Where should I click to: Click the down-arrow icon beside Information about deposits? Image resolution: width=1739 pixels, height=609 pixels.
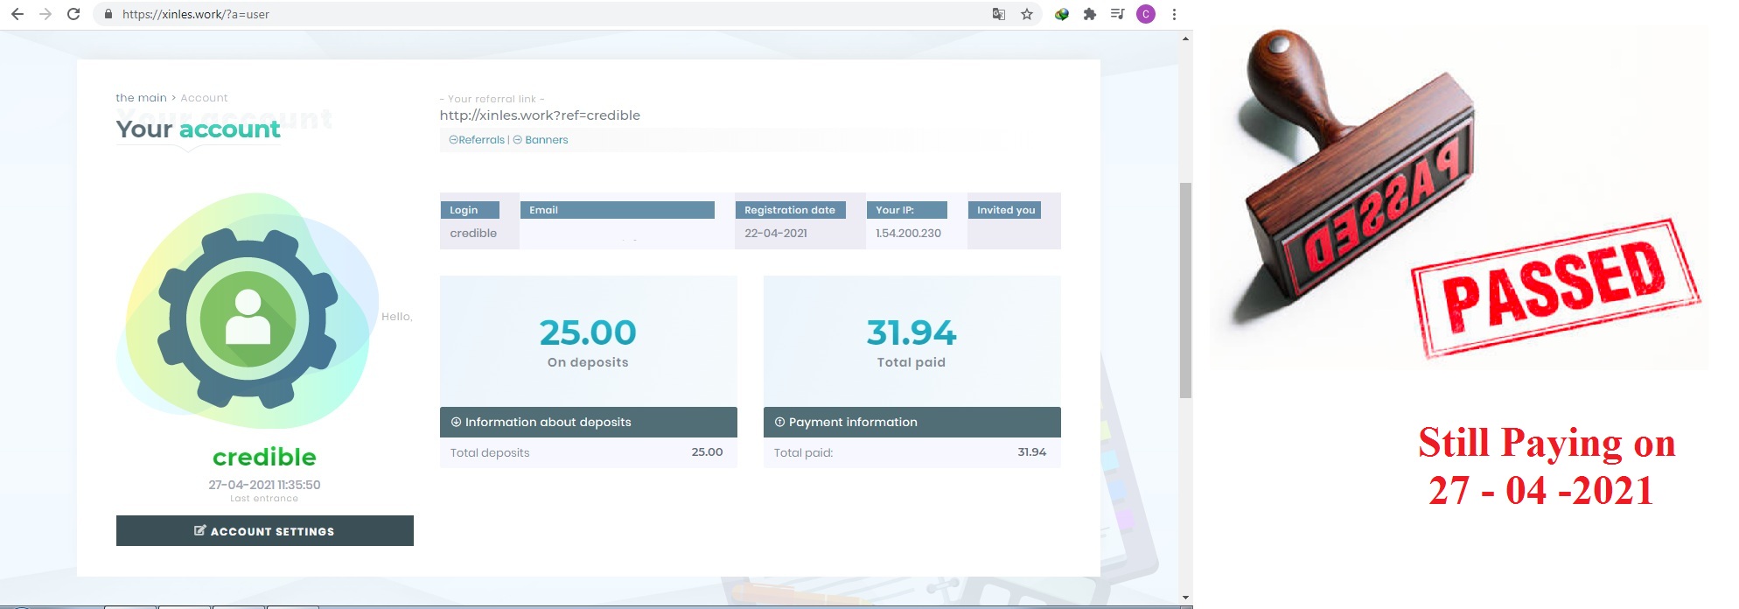click(x=456, y=422)
